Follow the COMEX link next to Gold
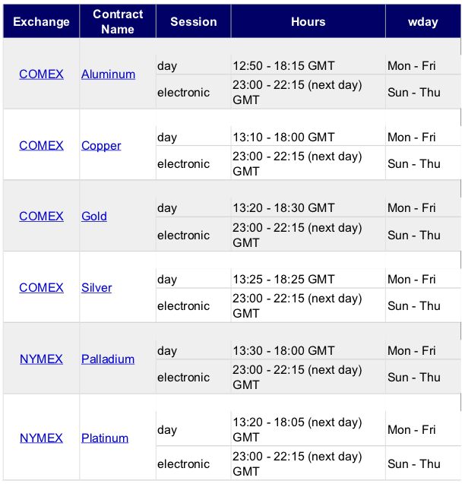 [x=41, y=216]
